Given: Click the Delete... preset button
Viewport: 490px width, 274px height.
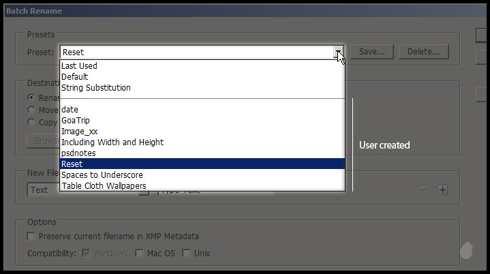Looking at the screenshot, I should pos(424,52).
